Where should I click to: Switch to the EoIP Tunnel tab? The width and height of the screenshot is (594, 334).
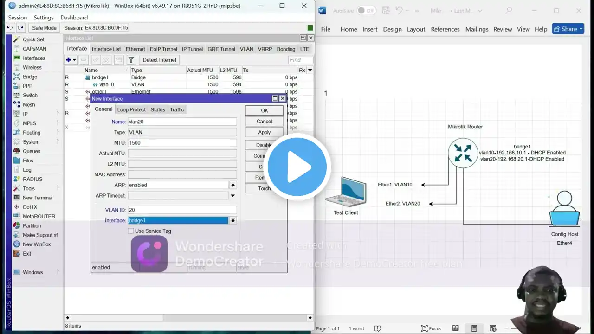point(163,49)
